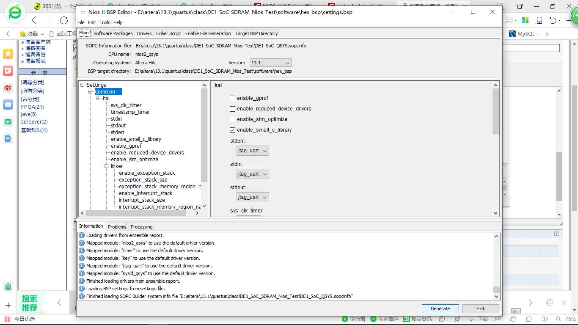Screen dimensions: 578x325
Task: Go back in the browser
Action: [x=34, y=20]
